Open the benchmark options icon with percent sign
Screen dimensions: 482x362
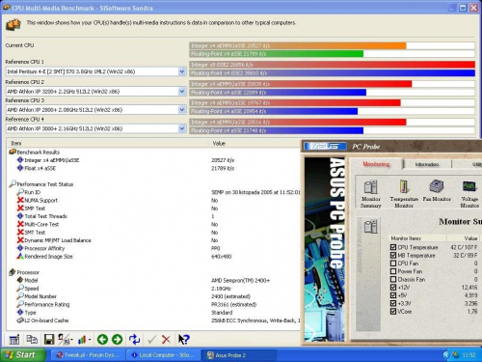64,340
